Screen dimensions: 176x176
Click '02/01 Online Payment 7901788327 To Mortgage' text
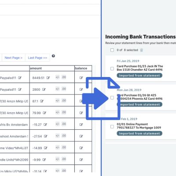pos(139,126)
